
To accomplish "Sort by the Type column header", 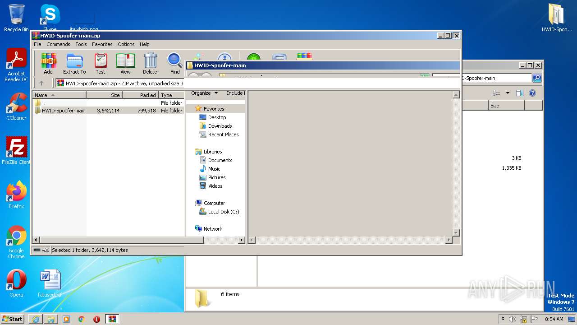I will tap(171, 95).
